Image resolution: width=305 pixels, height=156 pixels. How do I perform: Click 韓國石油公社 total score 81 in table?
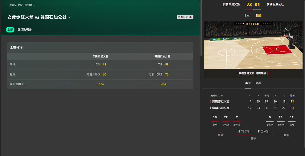click(x=292, y=108)
